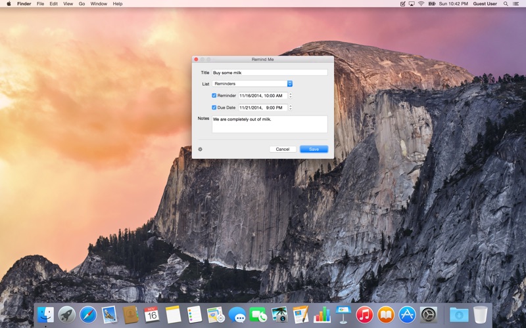Viewport: 526px width, 328px height.
Task: Expand the Reminders list dropdown
Action: click(x=252, y=84)
